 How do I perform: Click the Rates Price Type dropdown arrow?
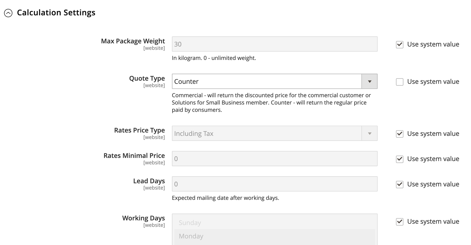[369, 133]
